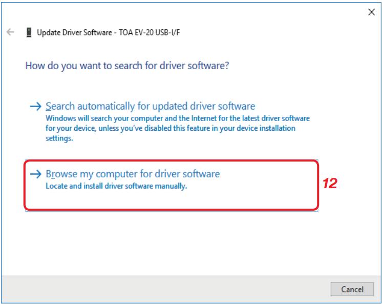Click the 'Locate and install driver software manually' text
The image size is (382, 304).
coord(116,186)
